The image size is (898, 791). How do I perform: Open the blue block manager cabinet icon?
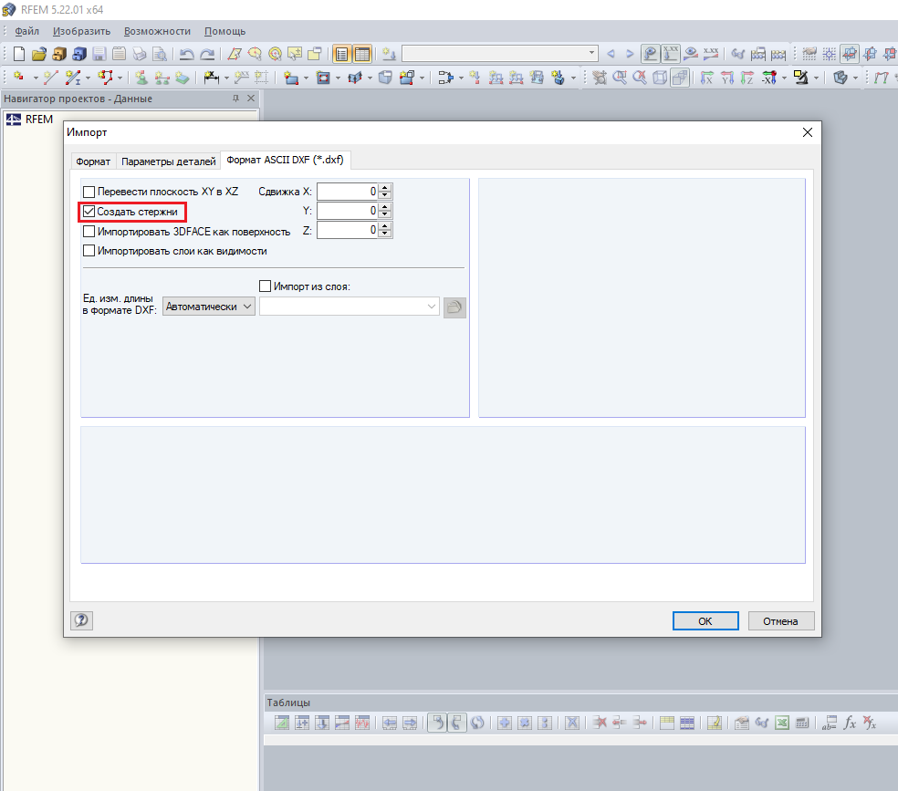pyautogui.click(x=79, y=54)
